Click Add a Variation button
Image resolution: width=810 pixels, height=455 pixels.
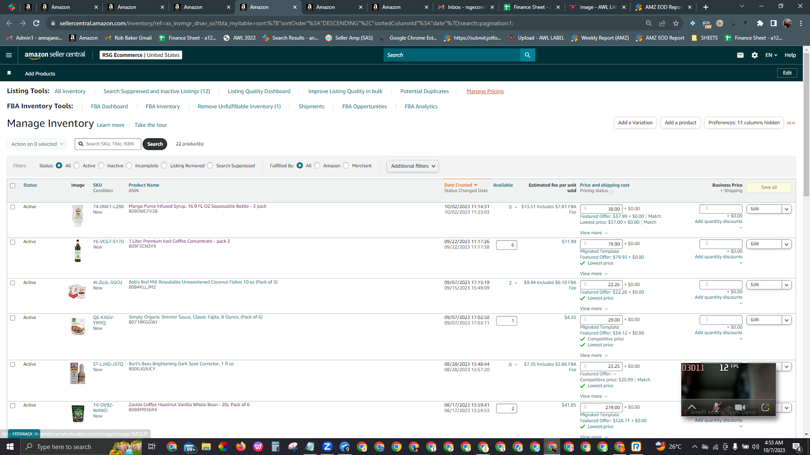coord(635,123)
